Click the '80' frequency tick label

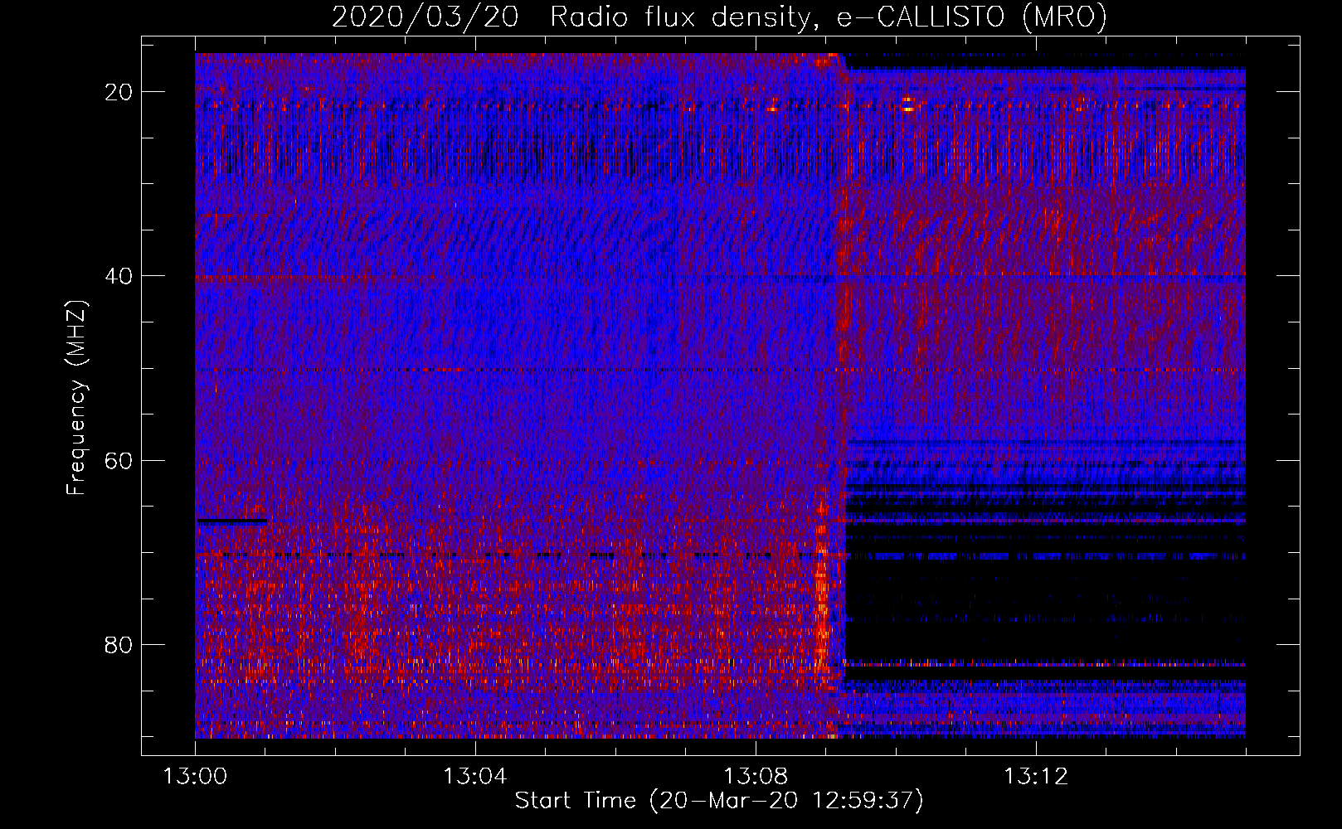[119, 644]
